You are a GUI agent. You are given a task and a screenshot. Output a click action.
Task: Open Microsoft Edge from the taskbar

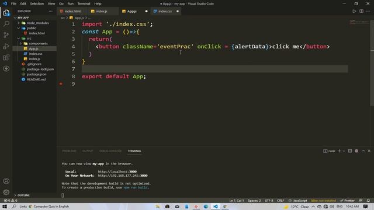point(206,206)
